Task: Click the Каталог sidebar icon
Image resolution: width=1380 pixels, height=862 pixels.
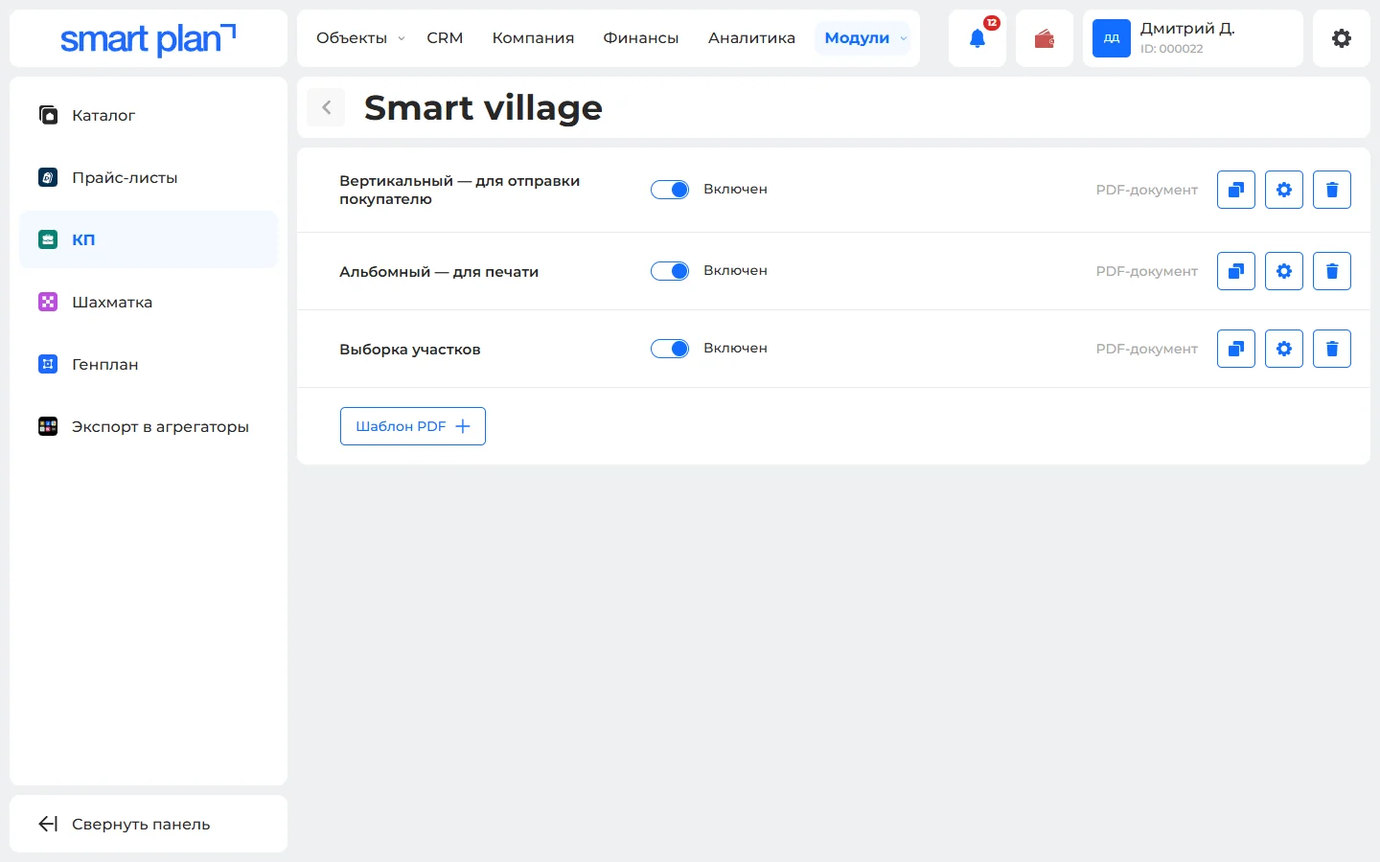Action: [48, 115]
